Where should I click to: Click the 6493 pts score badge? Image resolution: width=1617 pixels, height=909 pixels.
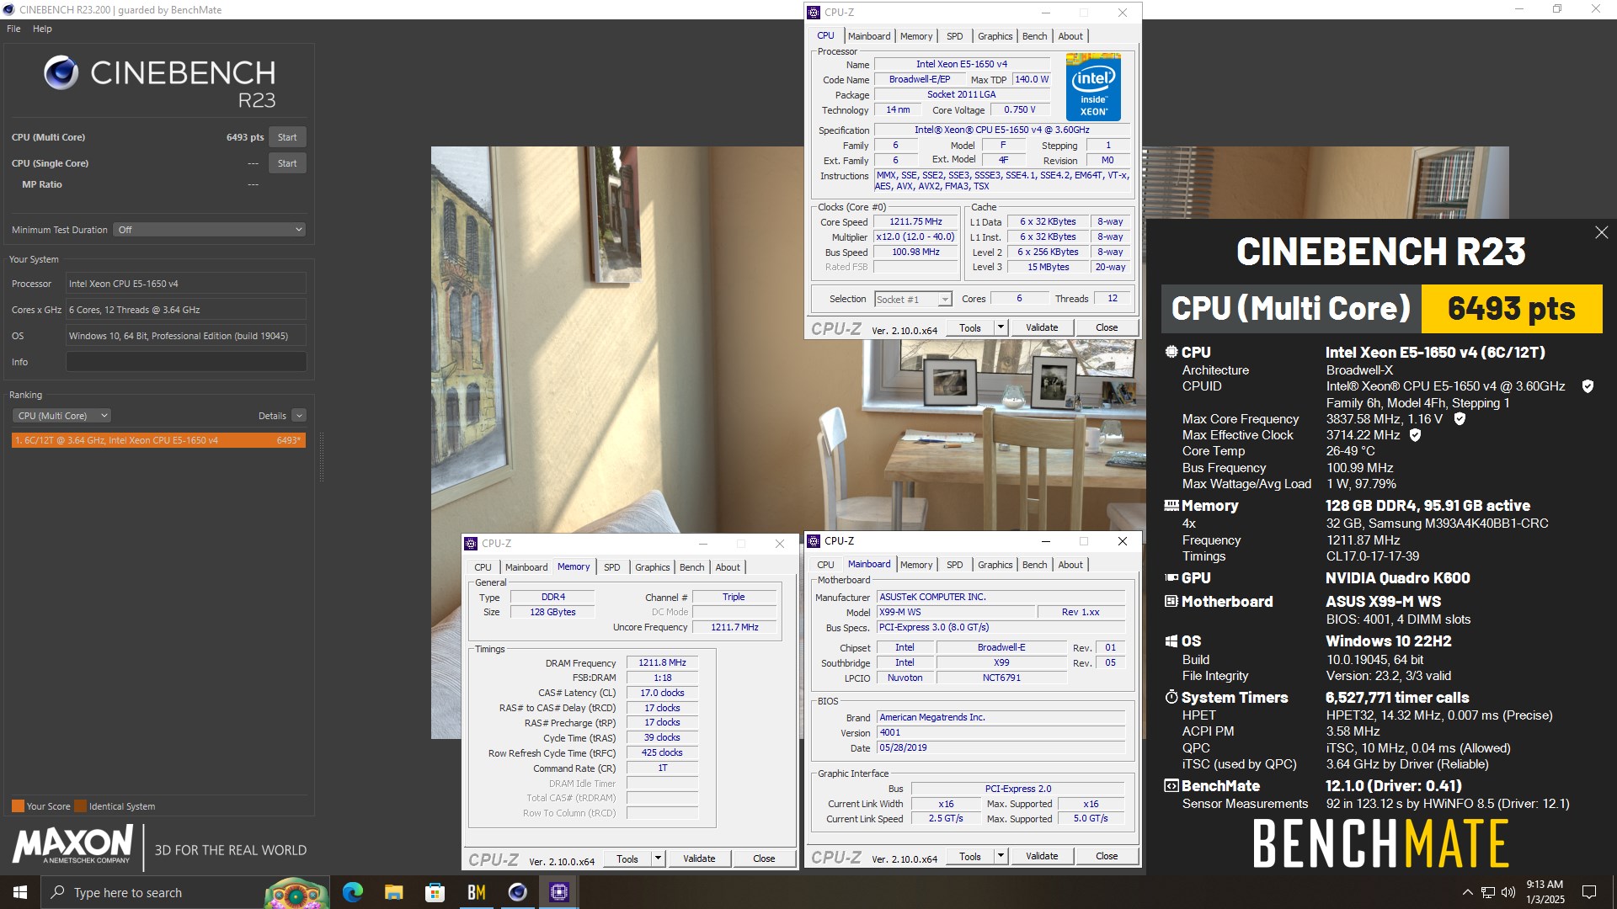tap(1512, 309)
